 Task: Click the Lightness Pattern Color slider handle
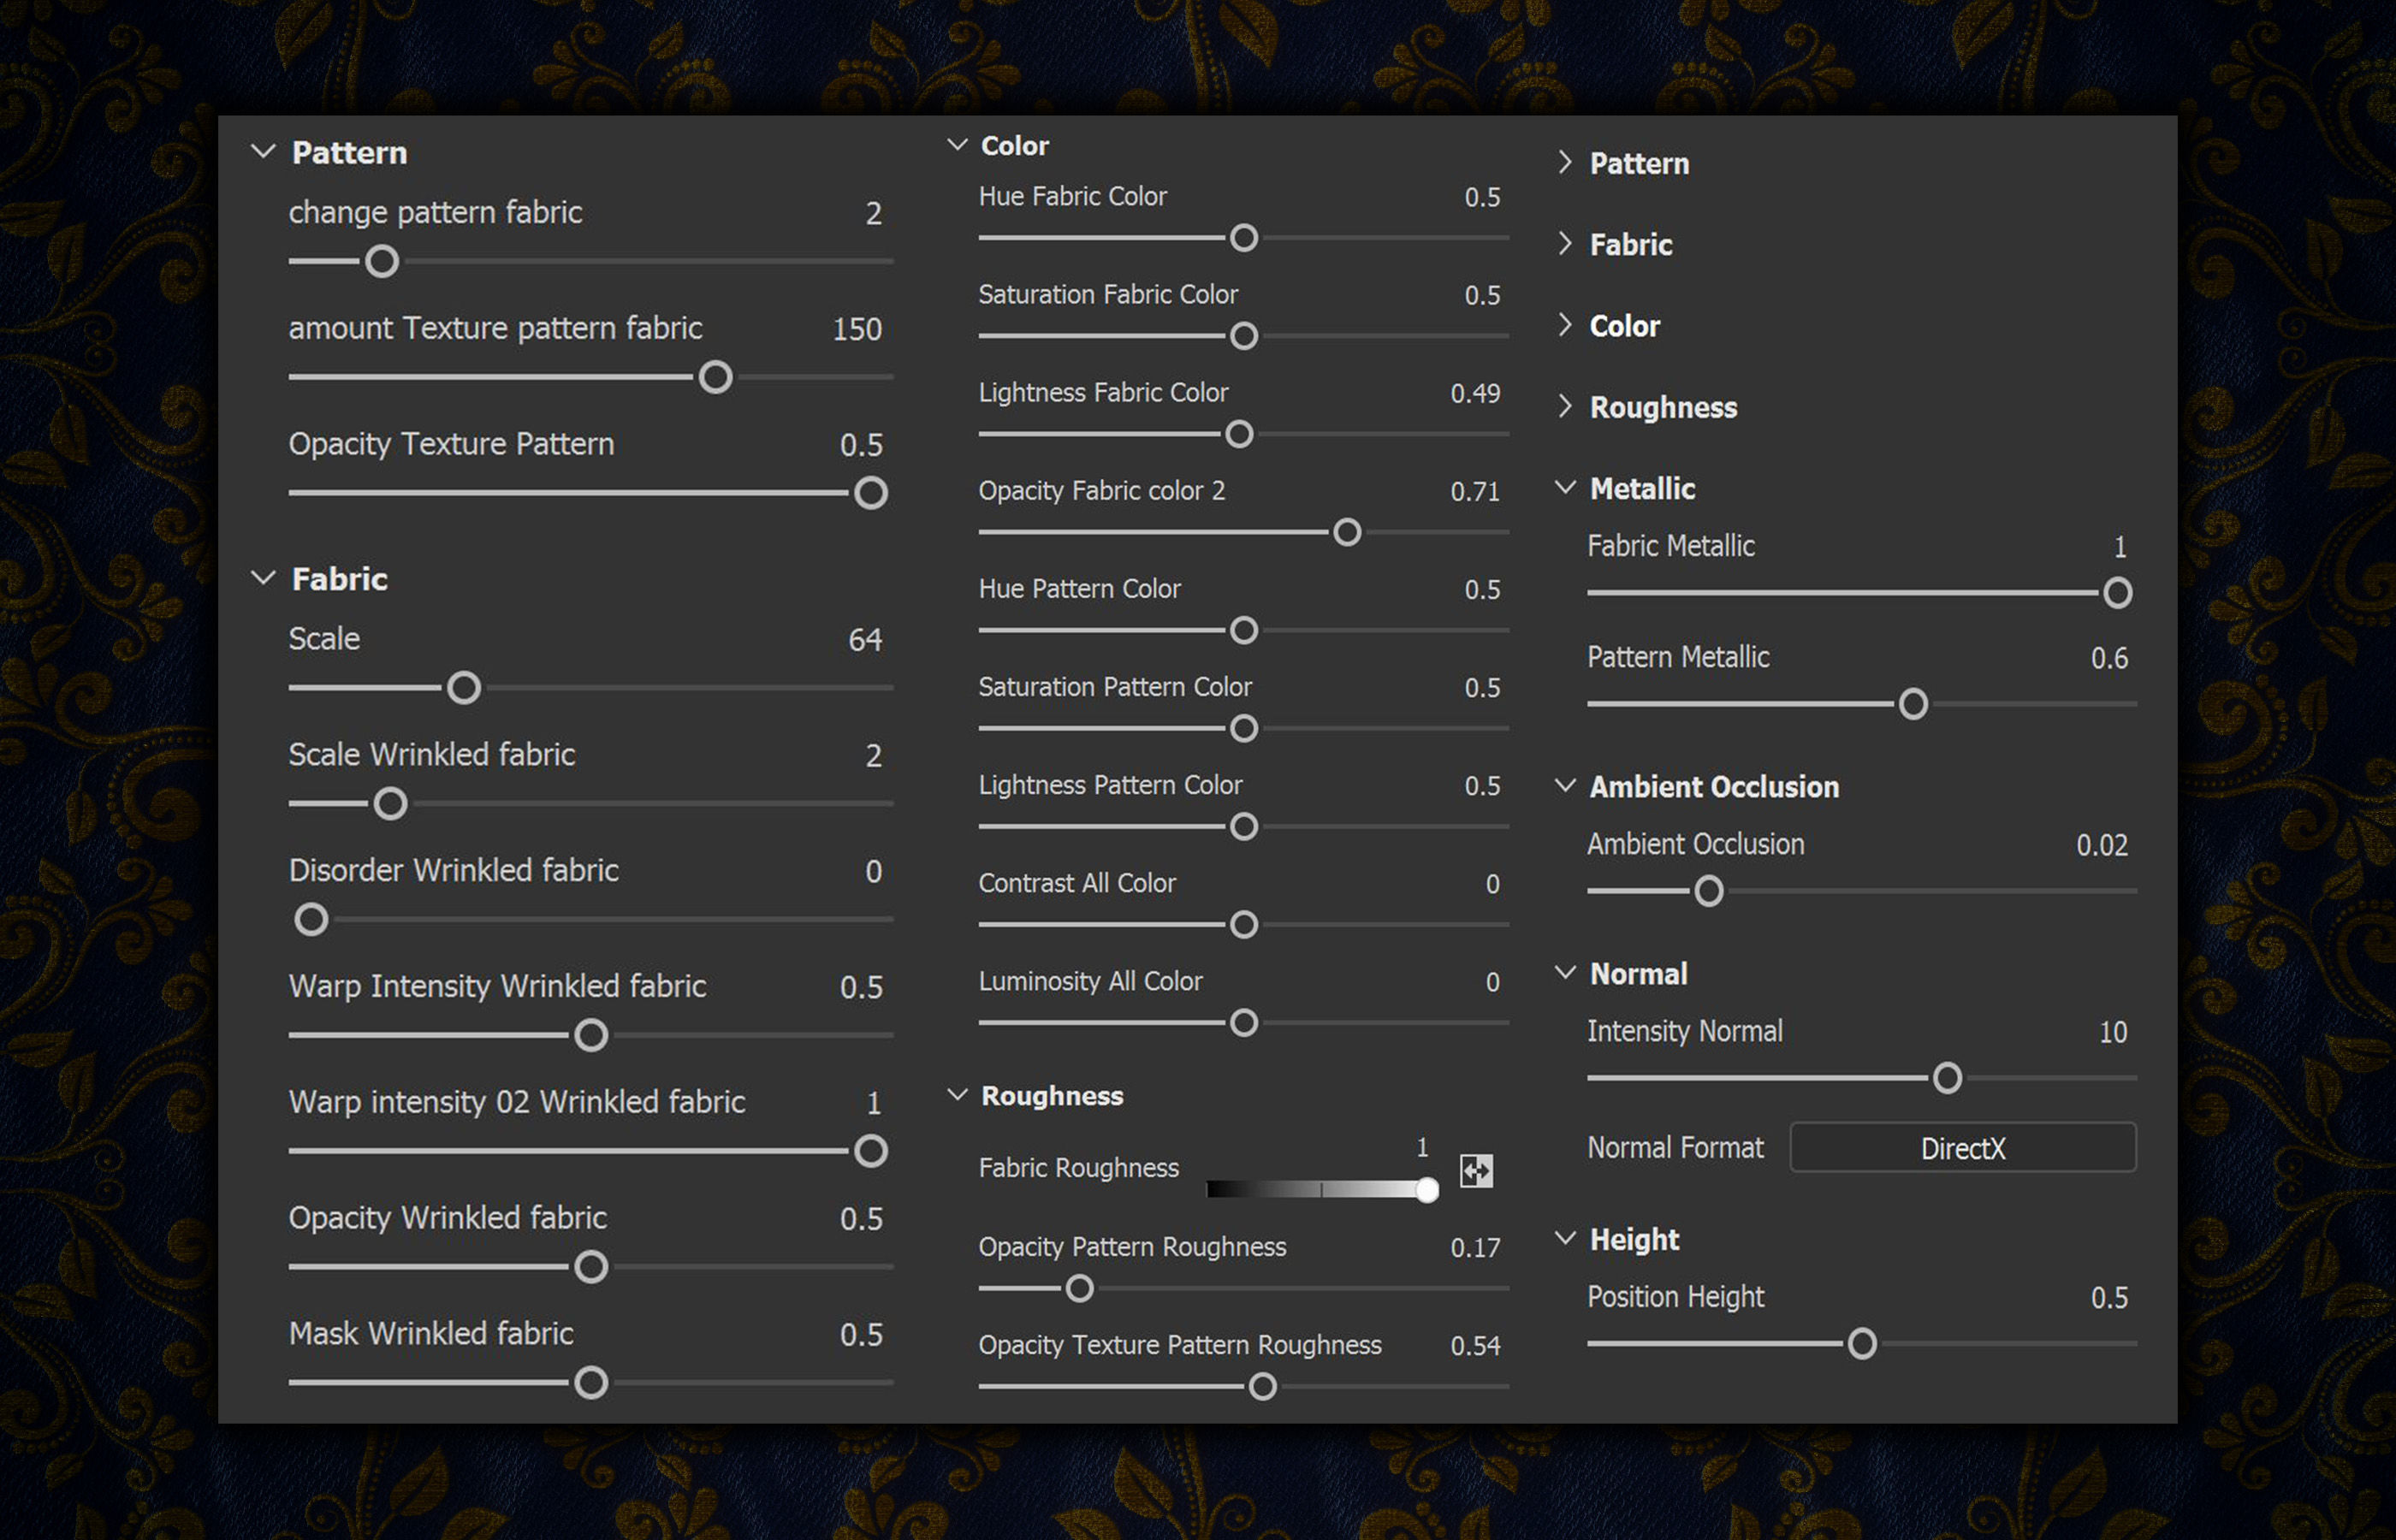pyautogui.click(x=1244, y=827)
